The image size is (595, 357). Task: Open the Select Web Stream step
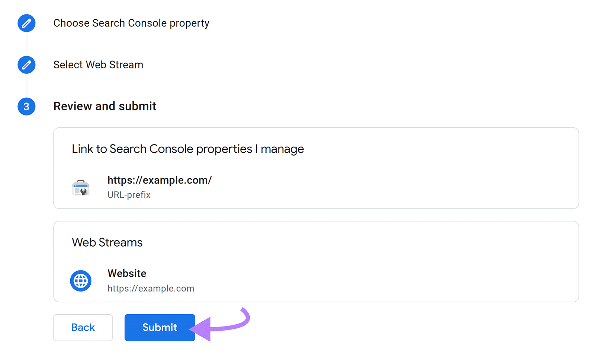click(98, 65)
